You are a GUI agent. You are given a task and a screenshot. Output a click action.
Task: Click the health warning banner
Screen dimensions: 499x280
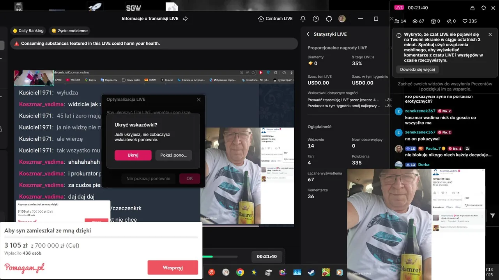point(154,44)
